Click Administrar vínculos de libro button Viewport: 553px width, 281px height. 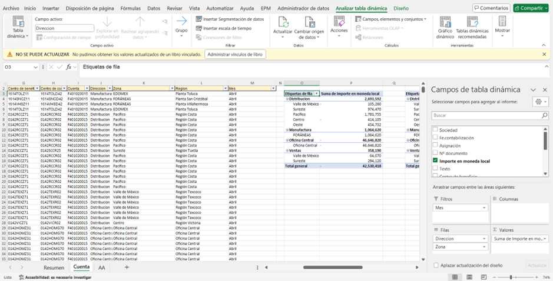tap(235, 54)
